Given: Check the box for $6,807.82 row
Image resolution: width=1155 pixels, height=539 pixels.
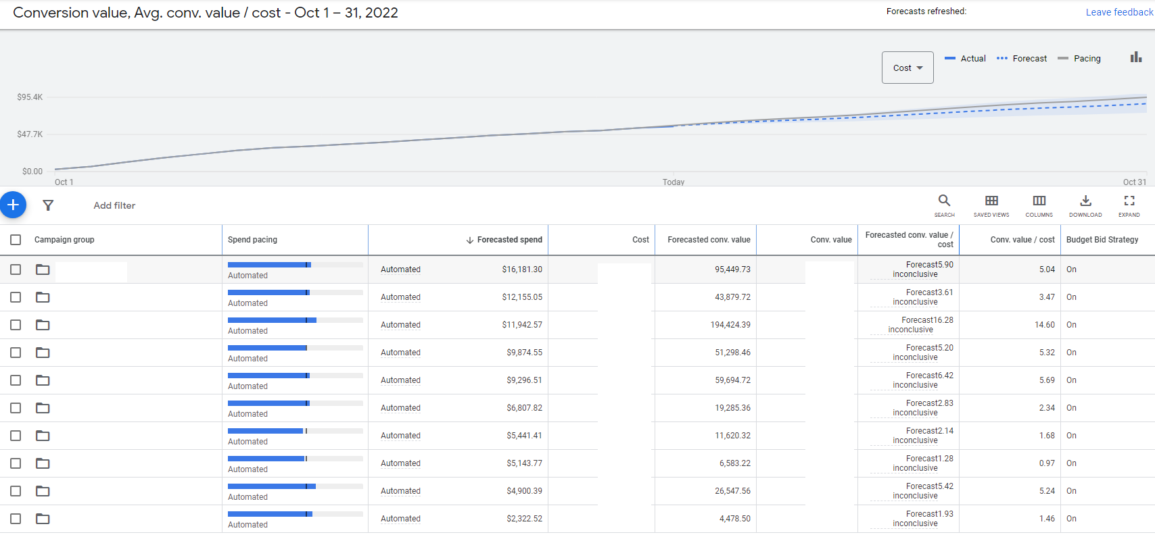Looking at the screenshot, I should (x=16, y=408).
